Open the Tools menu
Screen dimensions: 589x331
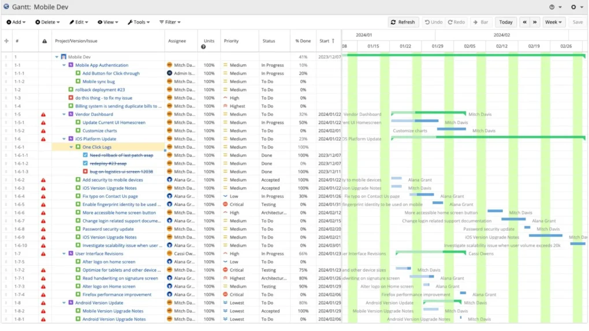[x=138, y=22]
